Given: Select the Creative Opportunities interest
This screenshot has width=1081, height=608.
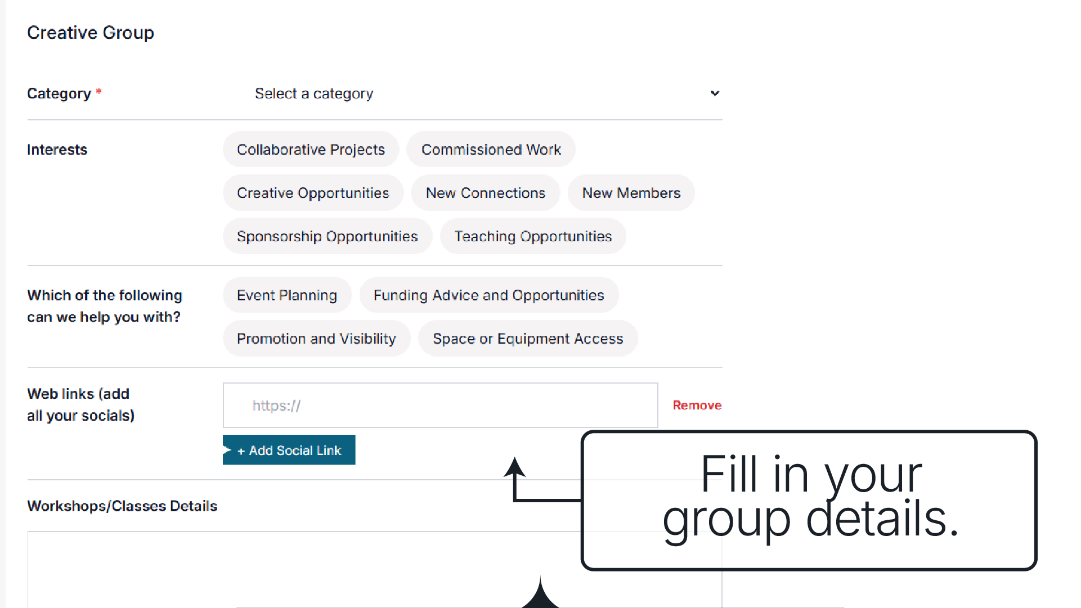Looking at the screenshot, I should (313, 193).
